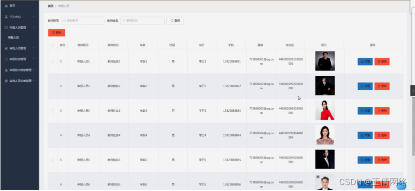This screenshot has width=415, height=191.
Task: Click the person icon of 申报批次信息管理
Action: (x=6, y=70)
